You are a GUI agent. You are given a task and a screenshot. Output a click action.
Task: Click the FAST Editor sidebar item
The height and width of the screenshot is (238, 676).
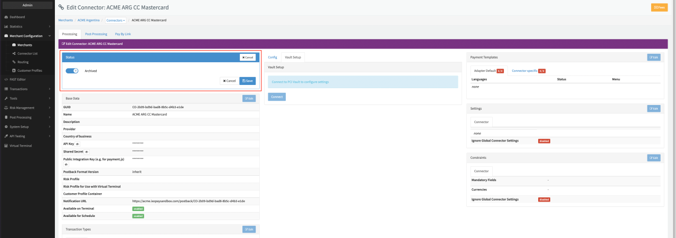[18, 79]
